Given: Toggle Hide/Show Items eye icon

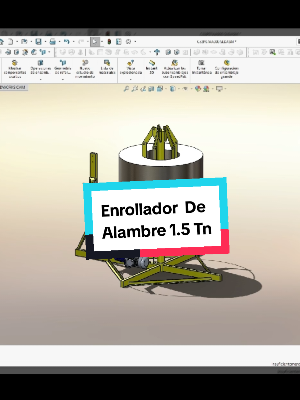Looking at the screenshot, I should (185, 89).
